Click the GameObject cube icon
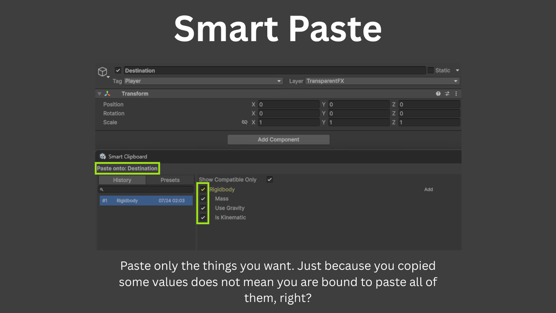Viewport: 556px width, 313px height. tap(102, 72)
